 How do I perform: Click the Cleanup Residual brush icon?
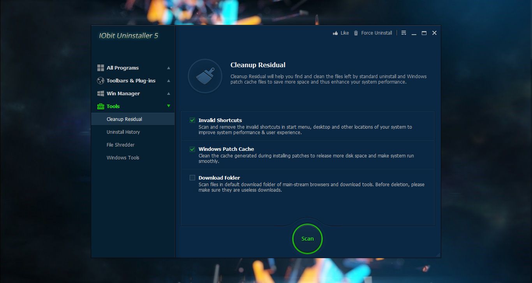(205, 76)
